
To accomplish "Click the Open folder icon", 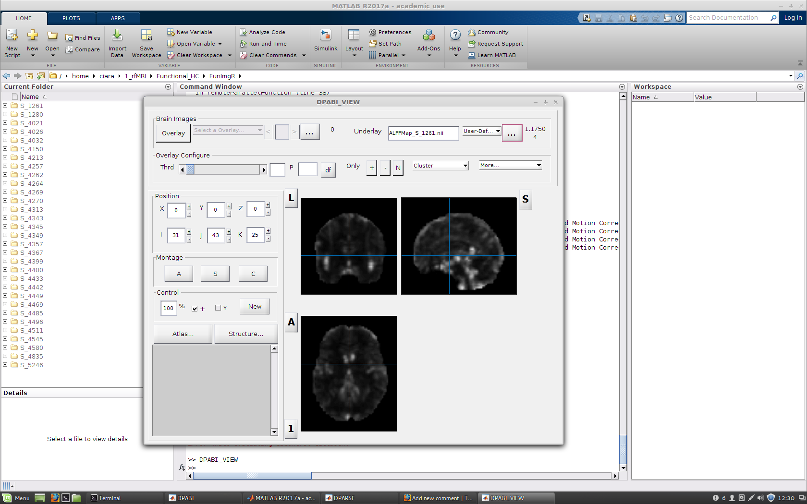I will click(x=52, y=36).
